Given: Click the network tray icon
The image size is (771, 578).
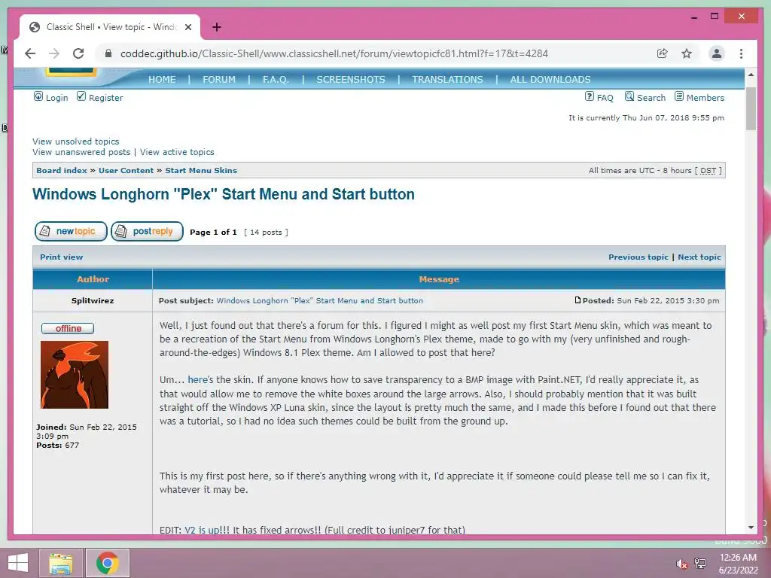Looking at the screenshot, I should point(700,563).
